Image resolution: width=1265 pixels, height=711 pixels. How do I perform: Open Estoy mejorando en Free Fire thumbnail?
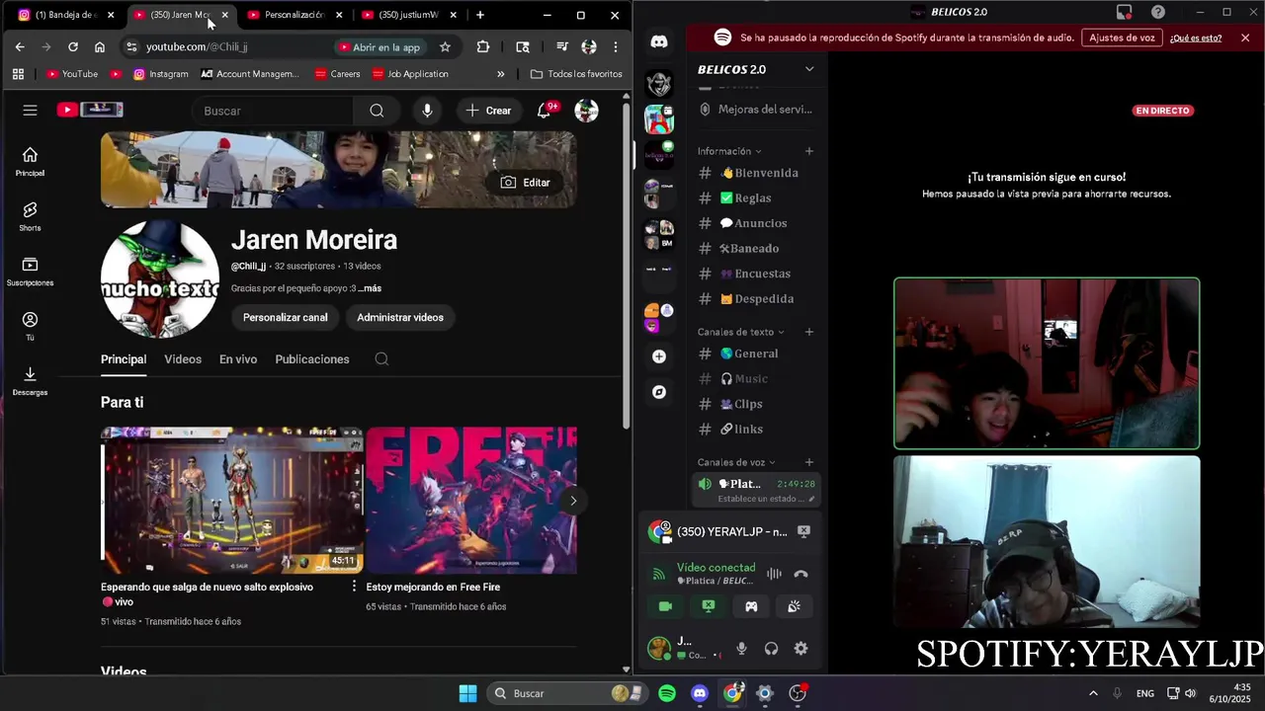click(x=471, y=501)
